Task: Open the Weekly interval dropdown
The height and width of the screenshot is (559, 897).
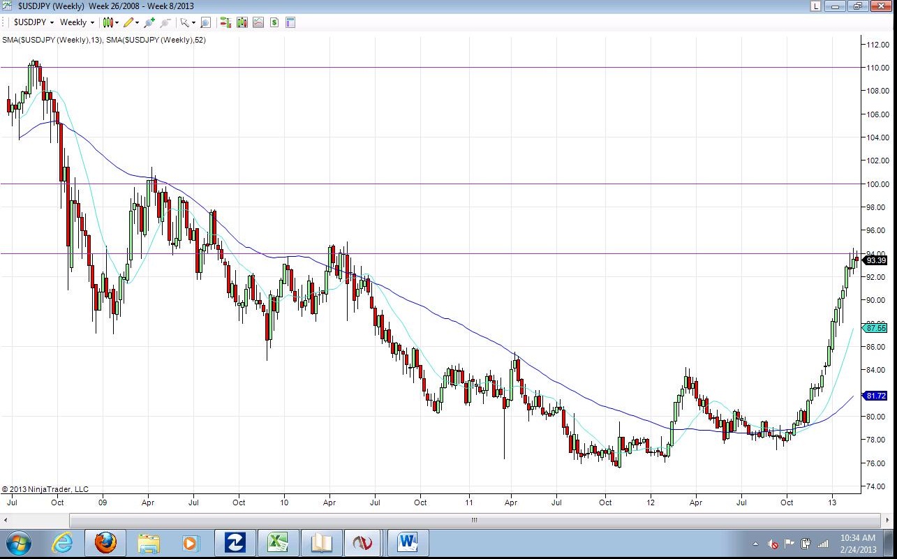Action: (x=77, y=22)
